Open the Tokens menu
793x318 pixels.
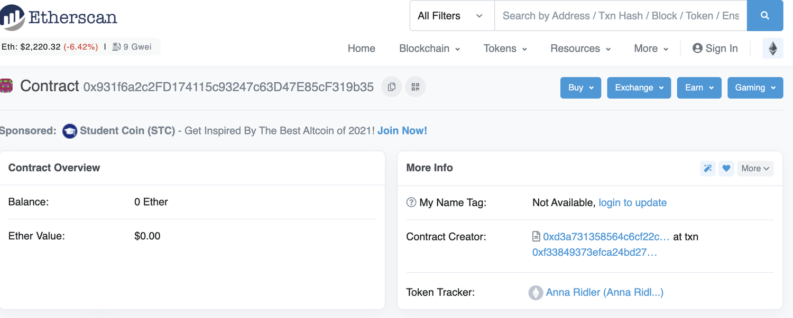[x=504, y=48]
